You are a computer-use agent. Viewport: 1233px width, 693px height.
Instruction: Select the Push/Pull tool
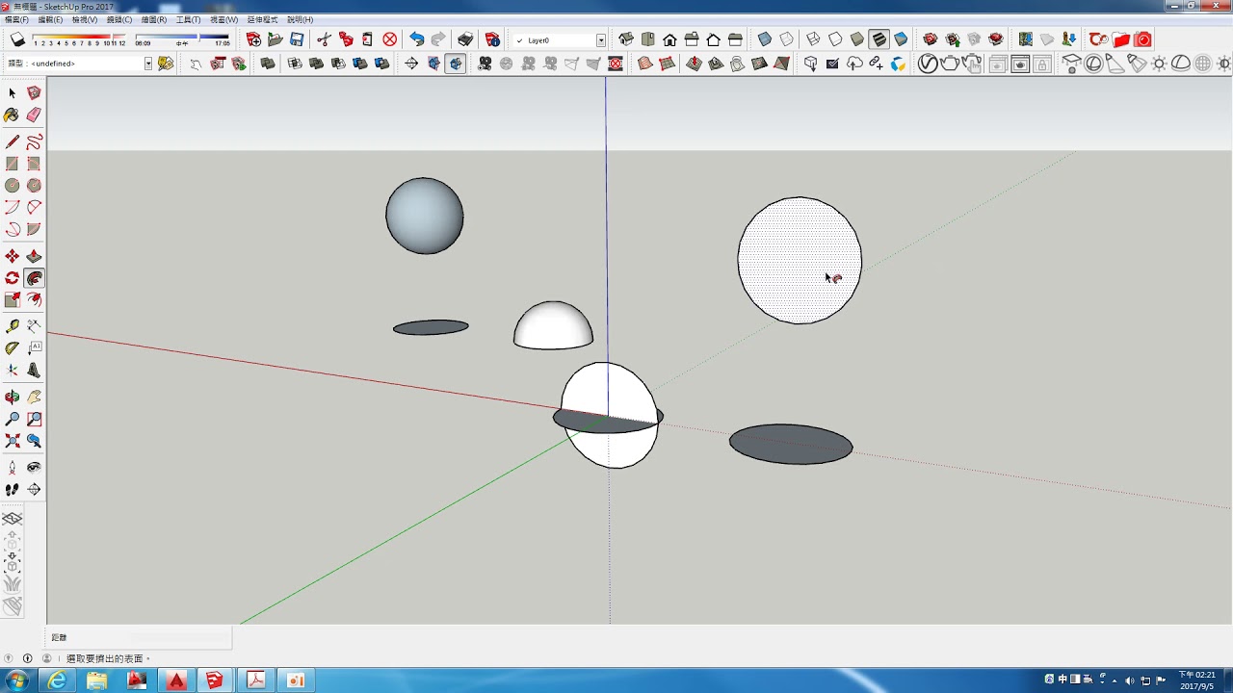(34, 256)
